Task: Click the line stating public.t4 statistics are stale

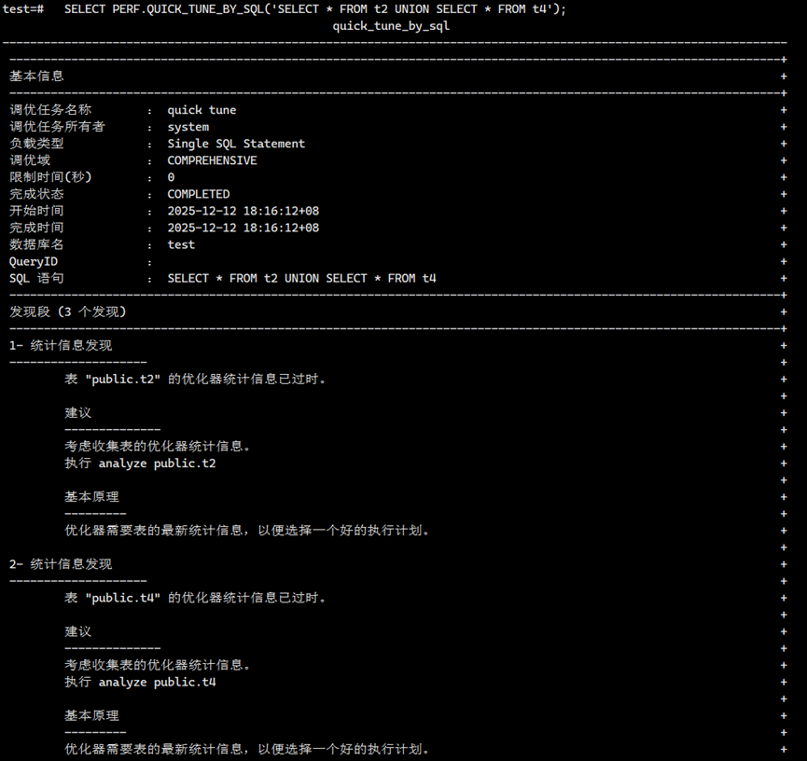Action: tap(196, 598)
